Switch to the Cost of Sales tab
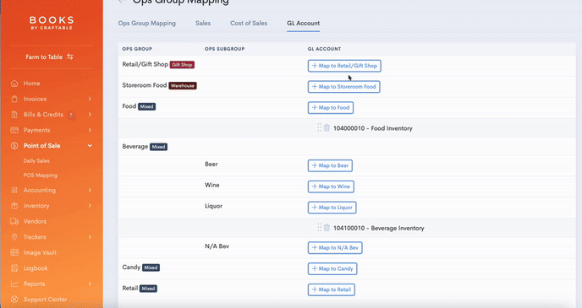 249,23
